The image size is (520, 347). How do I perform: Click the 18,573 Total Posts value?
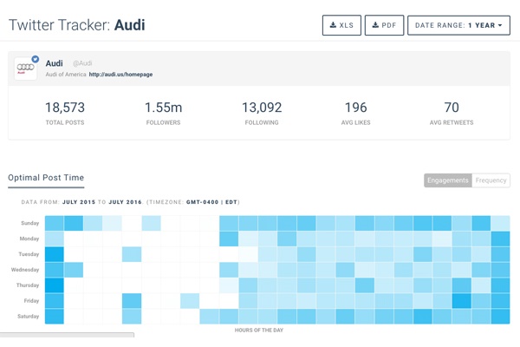click(x=65, y=108)
